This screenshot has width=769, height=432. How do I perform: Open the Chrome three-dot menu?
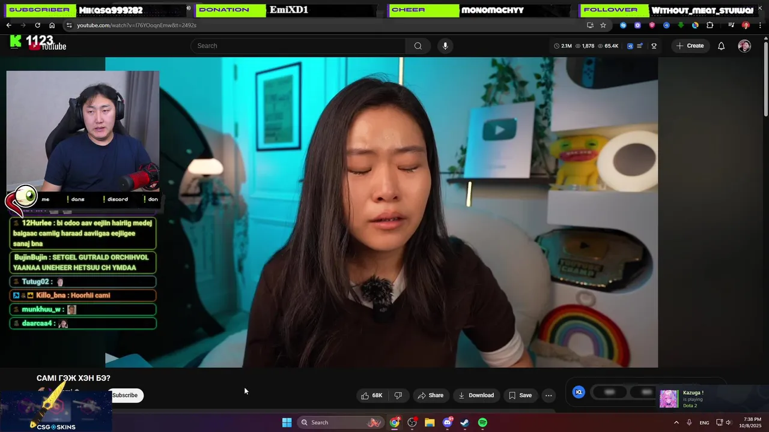click(x=761, y=25)
